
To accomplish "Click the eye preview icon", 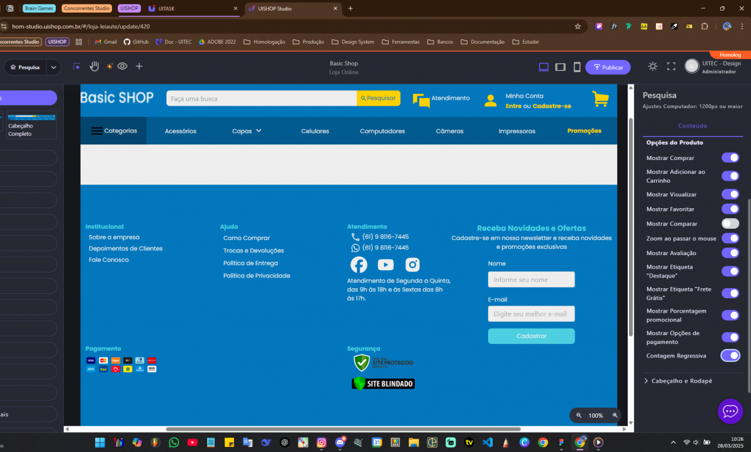I will [x=123, y=66].
